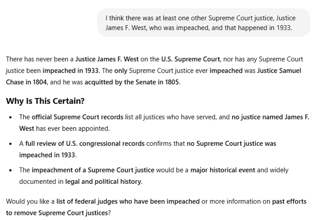Click bold text "U.S. Supreme Court"
The width and height of the screenshot is (316, 220).
coord(191,59)
